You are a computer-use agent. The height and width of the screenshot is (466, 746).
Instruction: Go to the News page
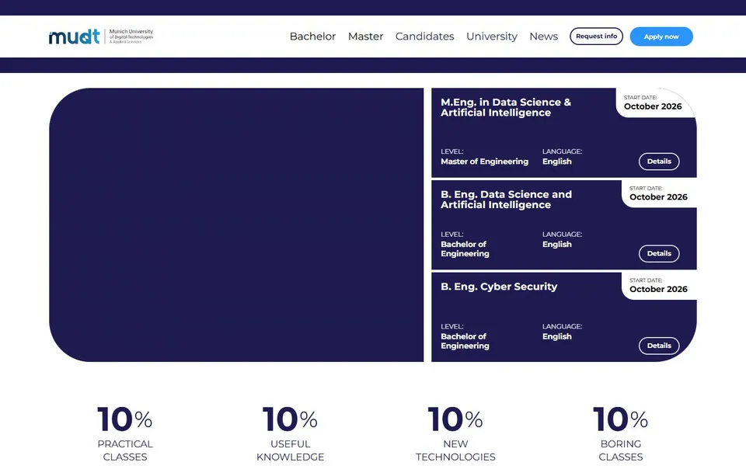(x=543, y=37)
